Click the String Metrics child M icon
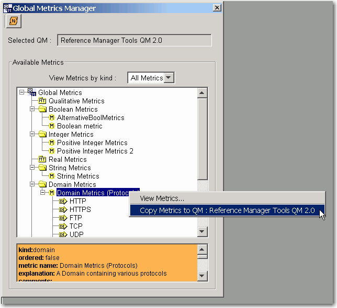Screen dimensions: 337x308 (52, 176)
